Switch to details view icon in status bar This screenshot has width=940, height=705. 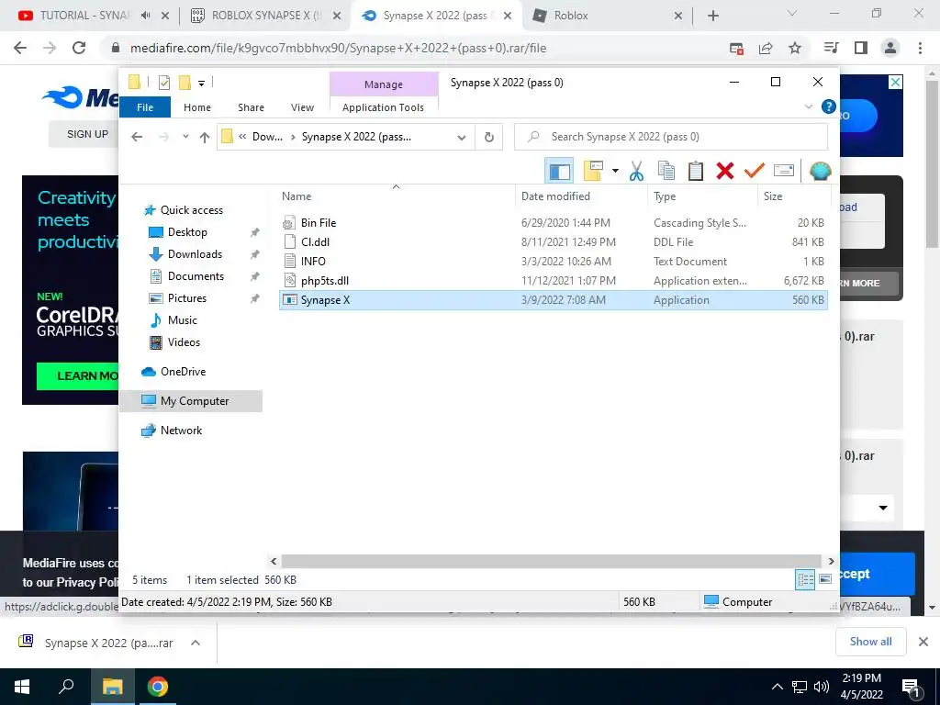pyautogui.click(x=805, y=579)
